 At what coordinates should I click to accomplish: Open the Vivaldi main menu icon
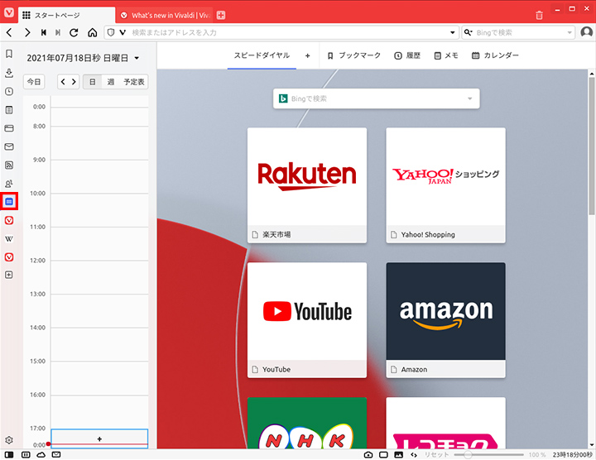tap(9, 12)
